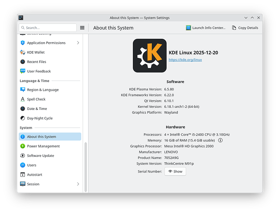Open Power Management page
Screen dimensions: 279x213
click(43, 146)
